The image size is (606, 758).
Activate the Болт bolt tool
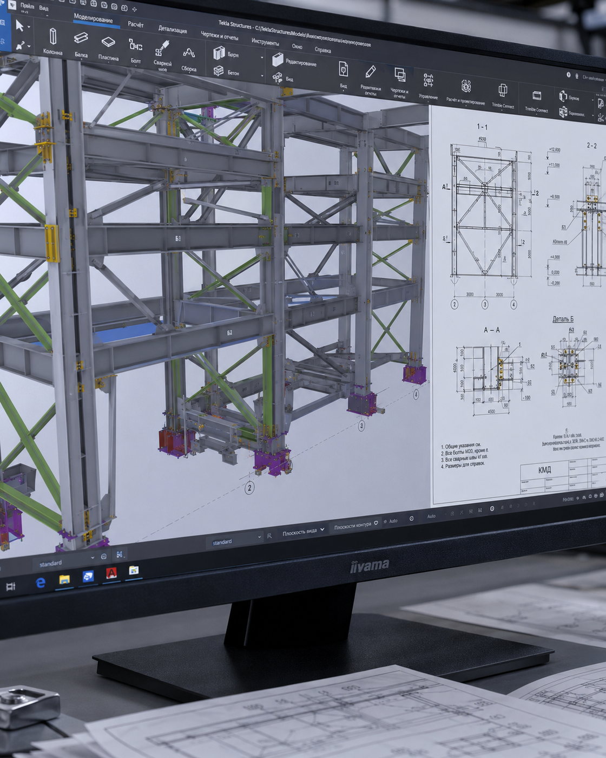pyautogui.click(x=136, y=50)
